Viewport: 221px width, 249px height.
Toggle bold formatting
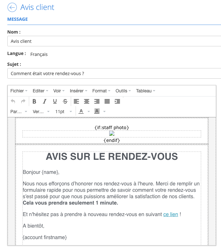coord(34,101)
